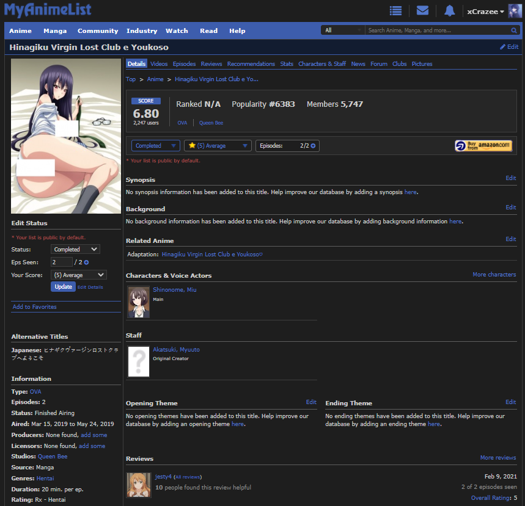525x506 pixels.
Task: Open the Adaptation manga link
Action: (212, 255)
